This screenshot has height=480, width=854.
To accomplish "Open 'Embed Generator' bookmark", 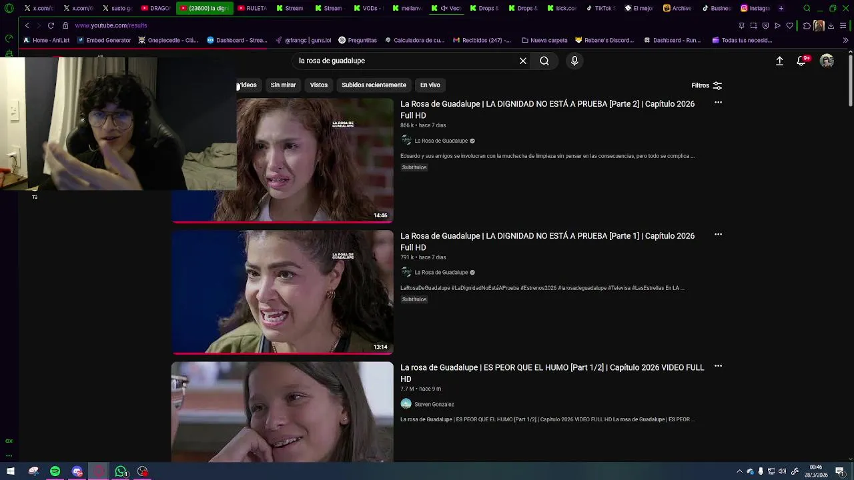I will click(x=103, y=40).
